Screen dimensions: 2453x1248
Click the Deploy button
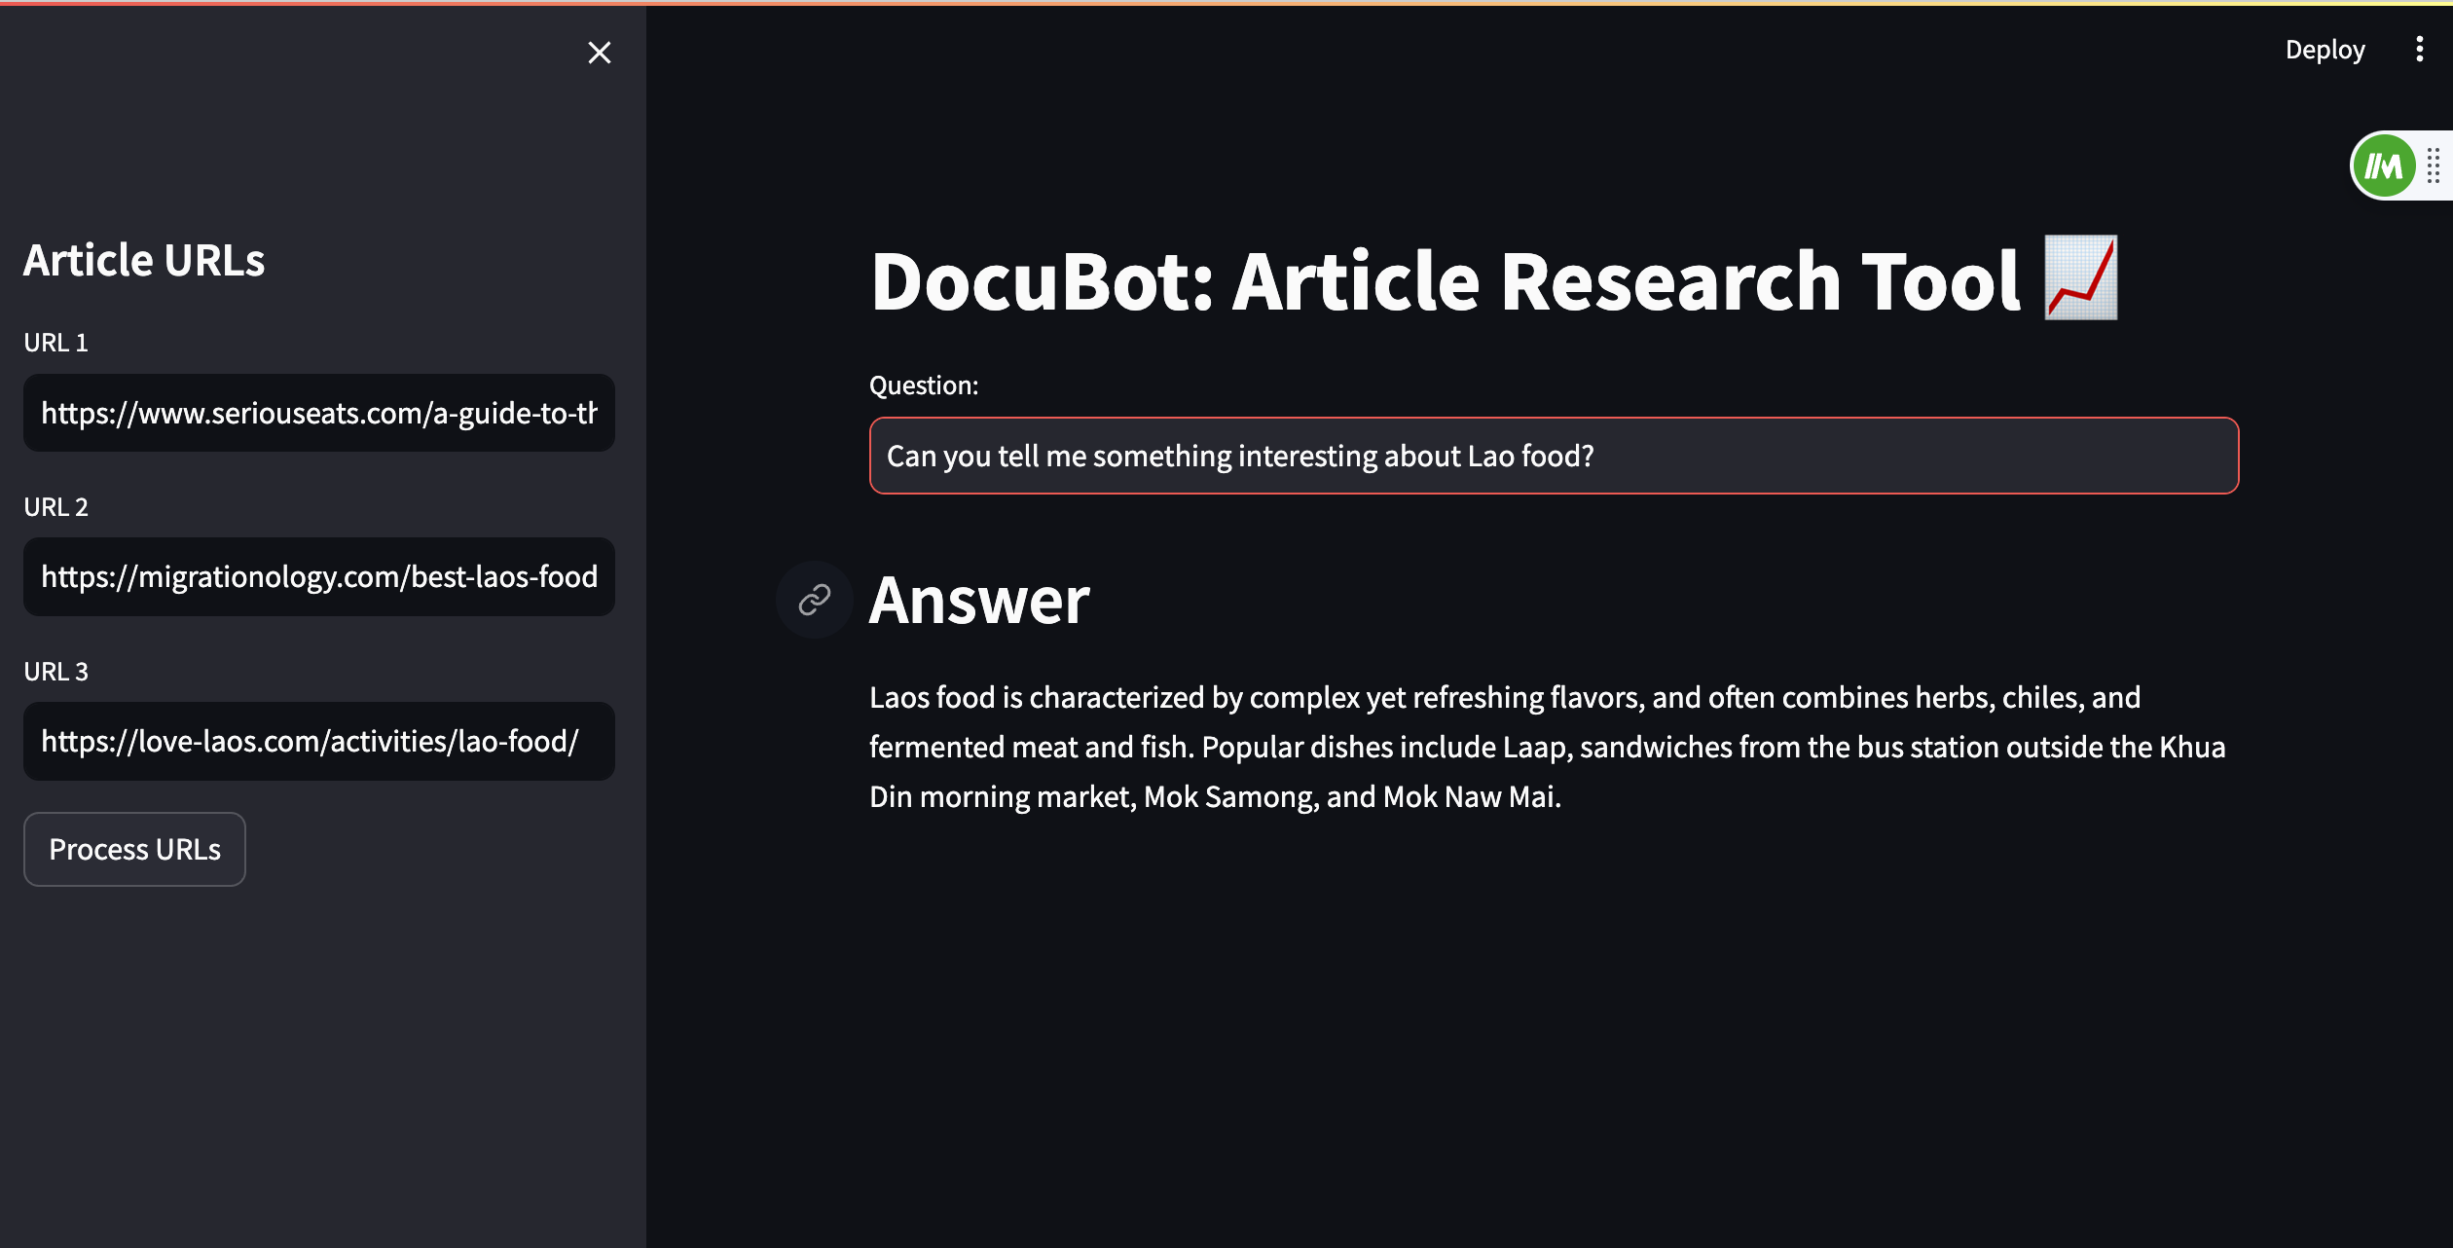2325,50
